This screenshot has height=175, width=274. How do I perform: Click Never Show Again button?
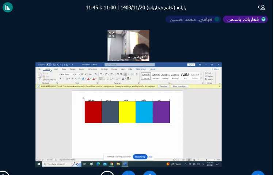click(x=180, y=86)
